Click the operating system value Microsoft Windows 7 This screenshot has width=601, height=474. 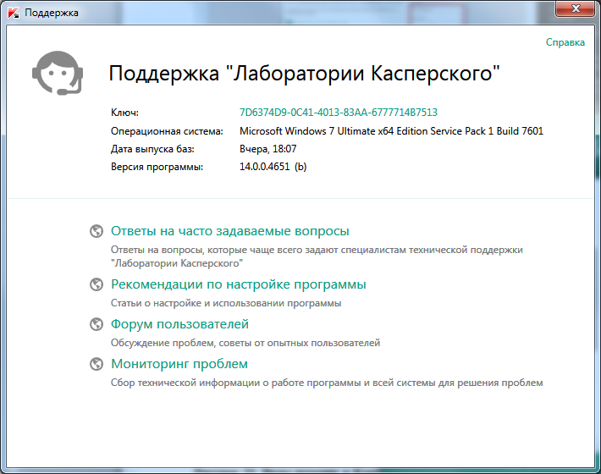391,131
